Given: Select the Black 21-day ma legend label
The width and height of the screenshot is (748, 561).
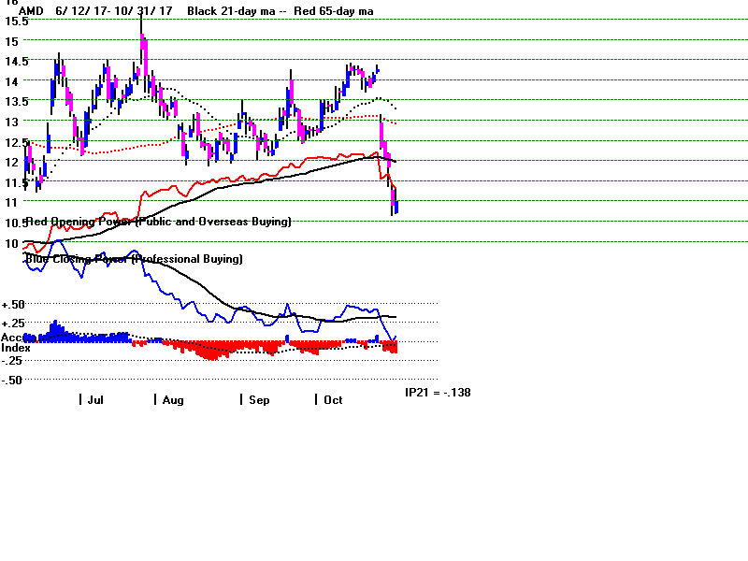Looking at the screenshot, I should point(224,11).
